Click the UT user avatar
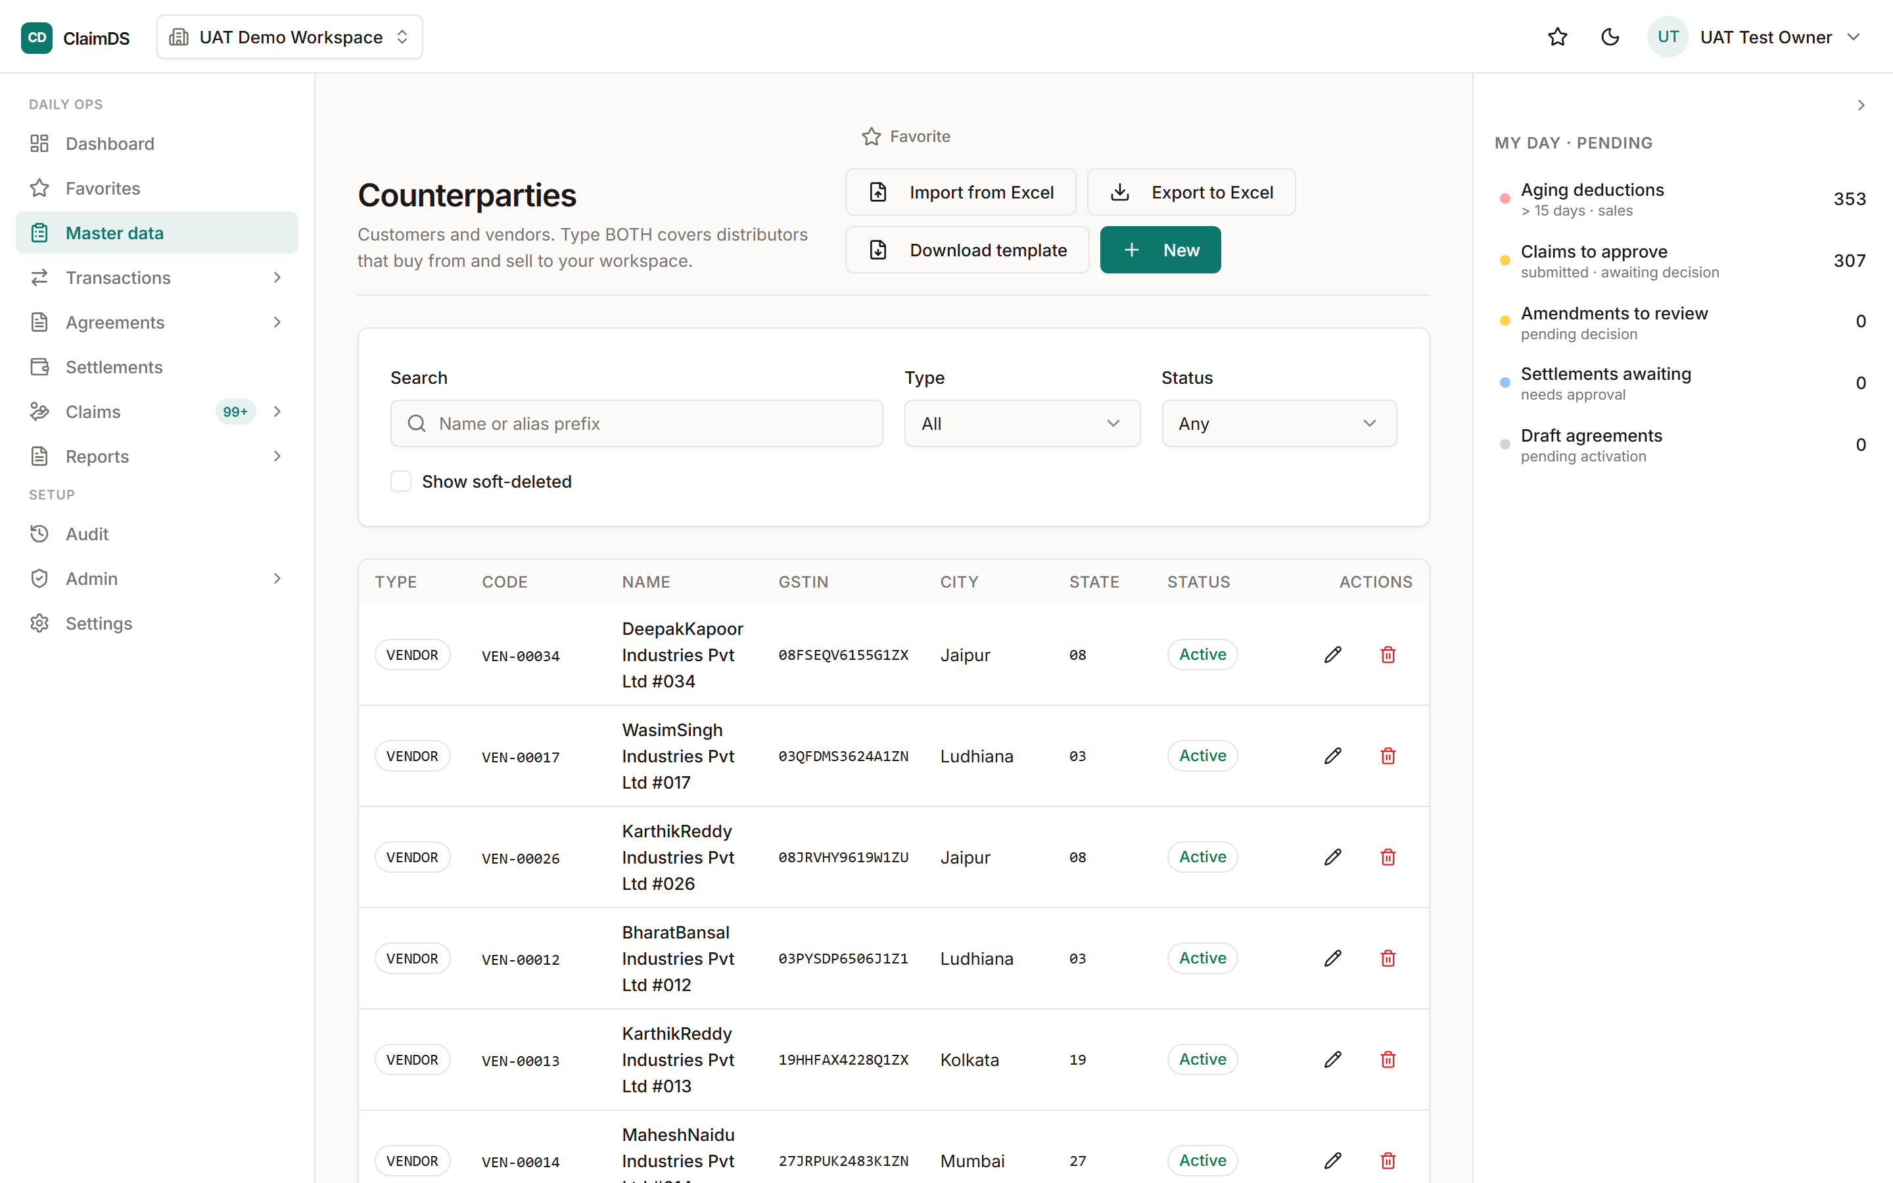Screen dimensions: 1893x1183 pos(1668,37)
